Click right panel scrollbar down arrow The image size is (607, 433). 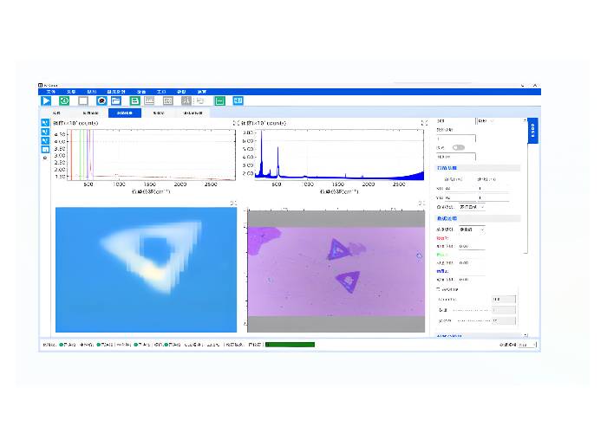(x=525, y=335)
